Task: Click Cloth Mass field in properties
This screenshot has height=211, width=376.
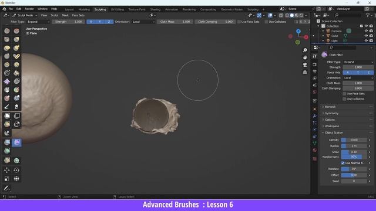Action: (x=358, y=83)
